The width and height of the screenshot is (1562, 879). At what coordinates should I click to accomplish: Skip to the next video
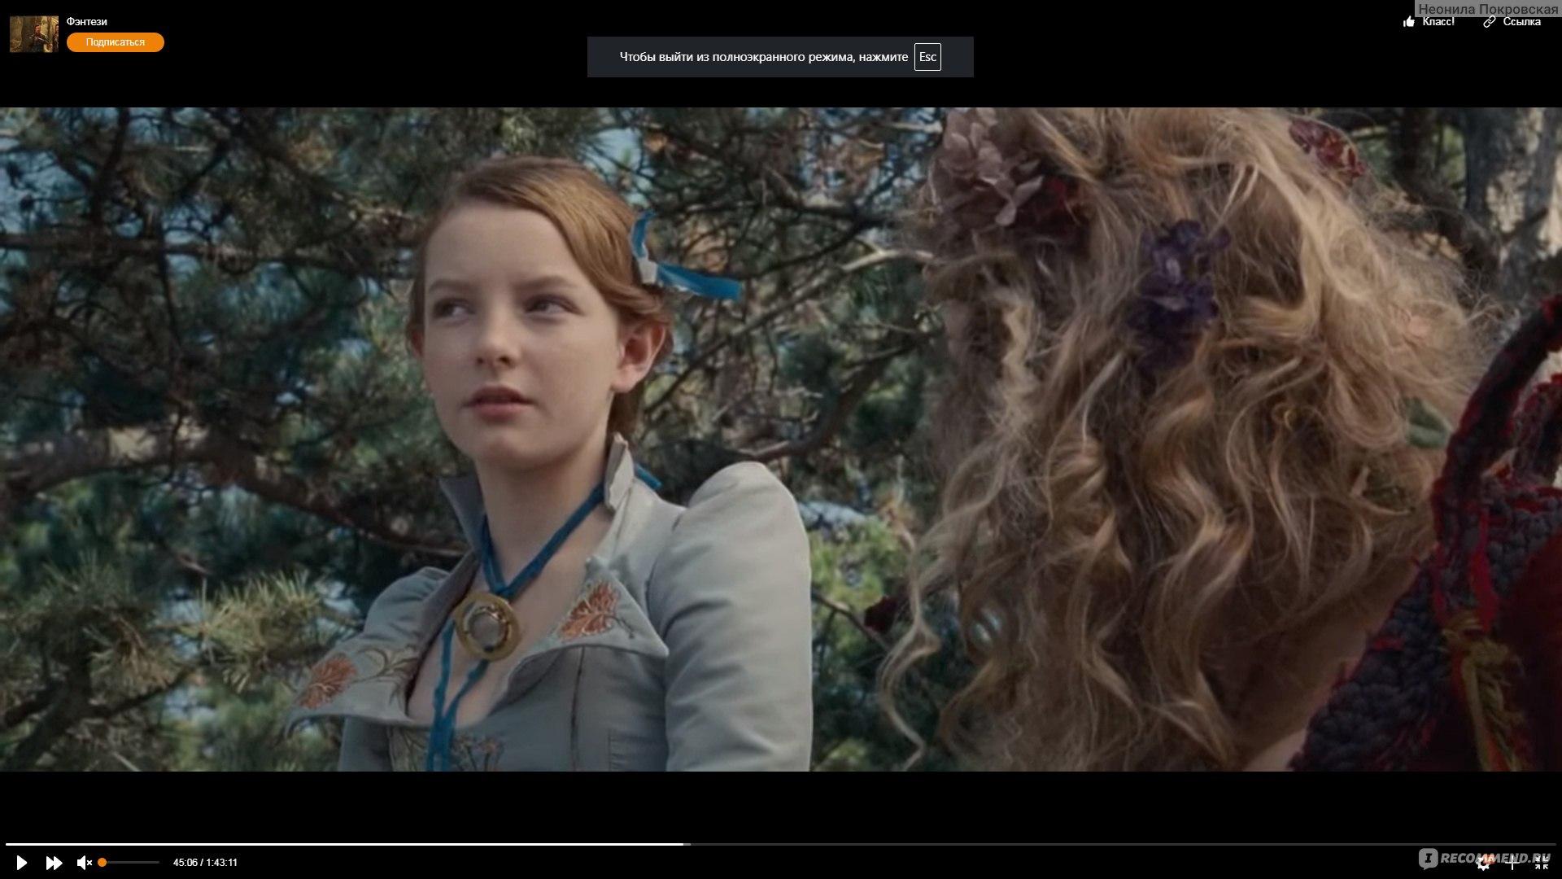coord(54,863)
